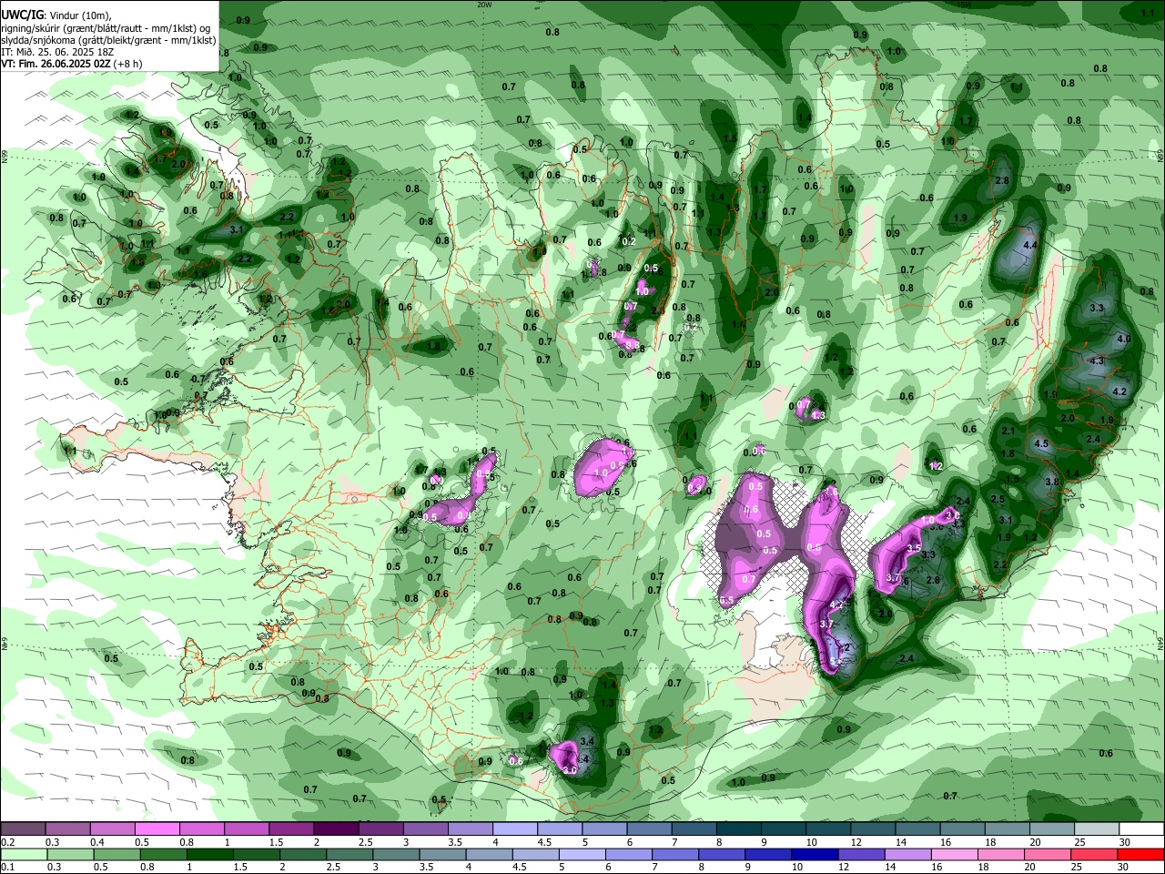The image size is (1165, 874).
Task: Select the white 30 swatch in snow legend
Action: (x=1141, y=829)
